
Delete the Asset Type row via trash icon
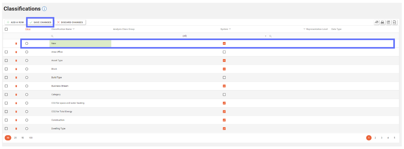click(16, 61)
